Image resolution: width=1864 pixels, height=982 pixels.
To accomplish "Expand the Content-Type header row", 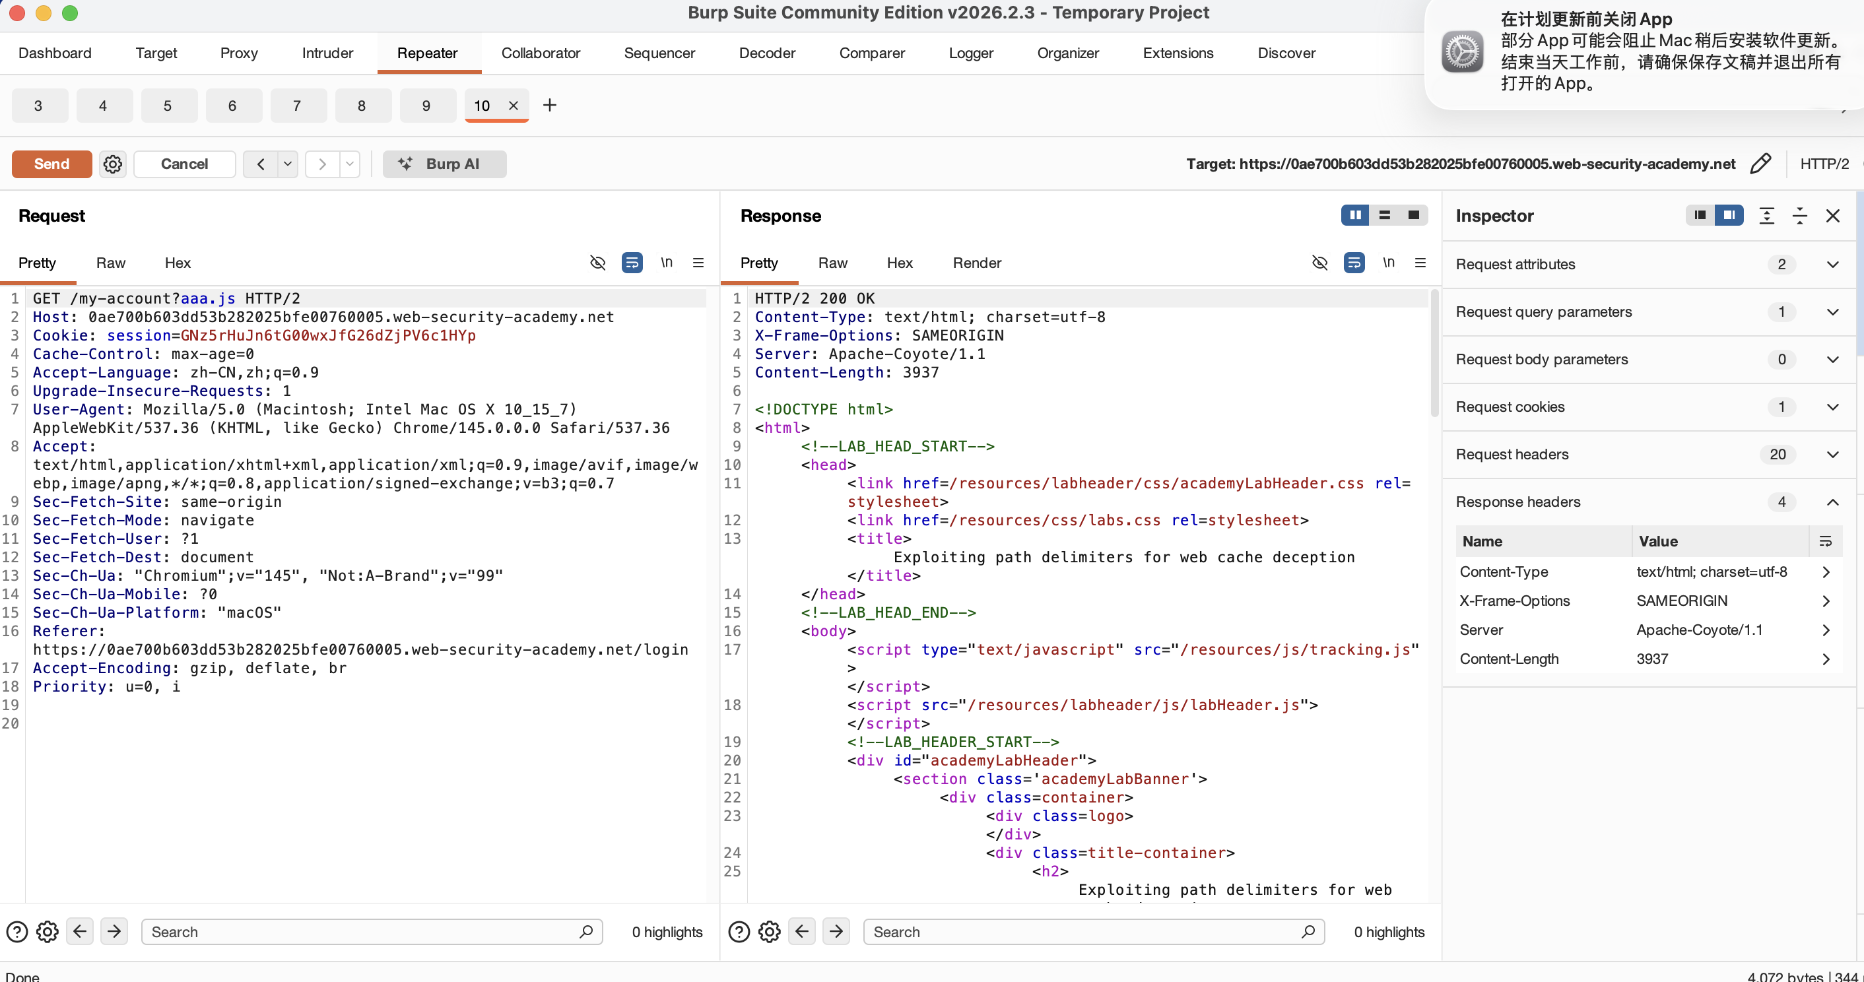I will [1826, 572].
